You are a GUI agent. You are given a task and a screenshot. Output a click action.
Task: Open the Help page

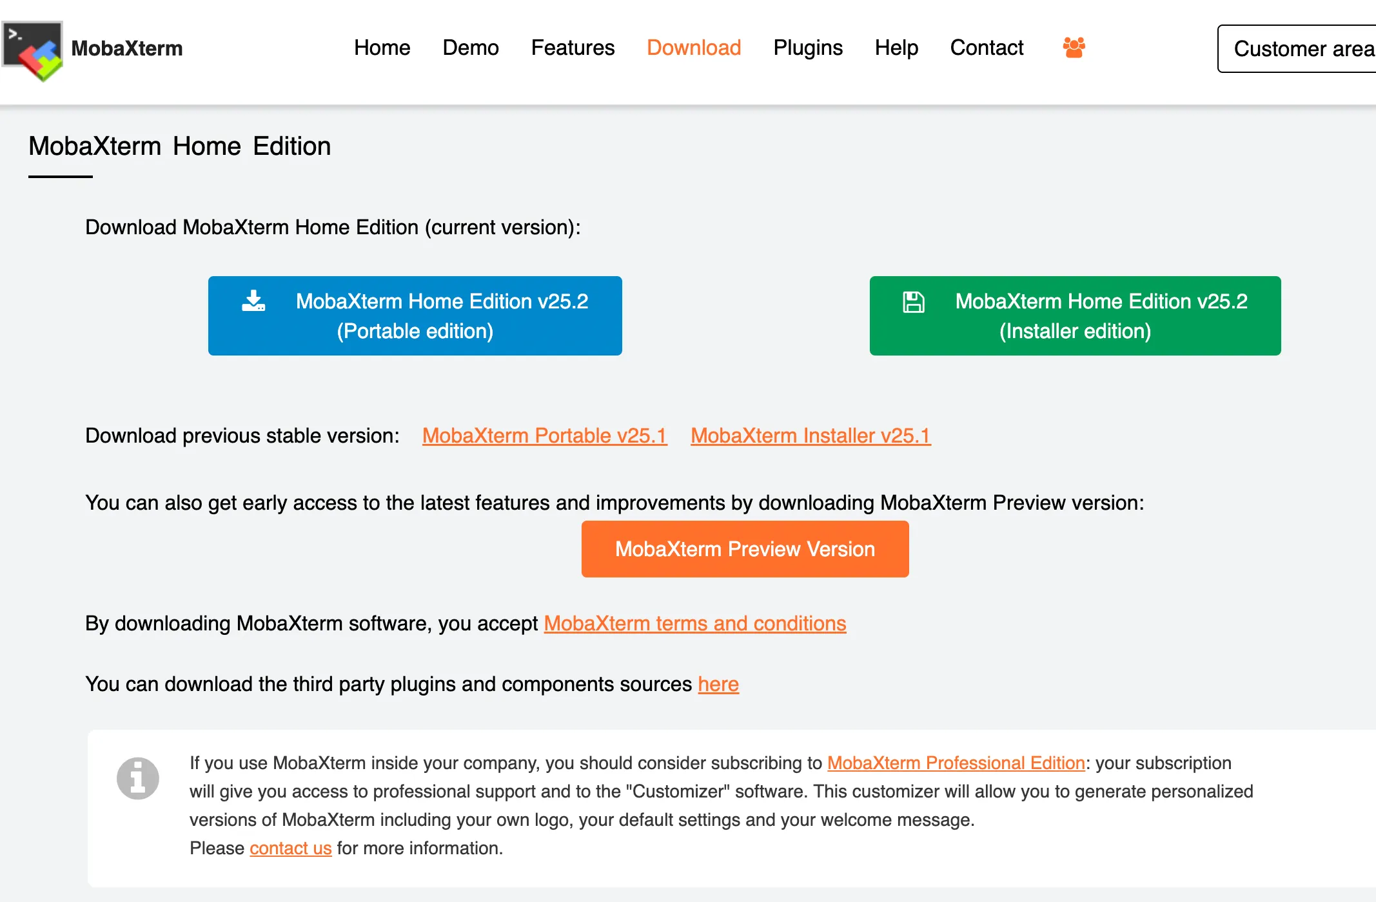(896, 48)
